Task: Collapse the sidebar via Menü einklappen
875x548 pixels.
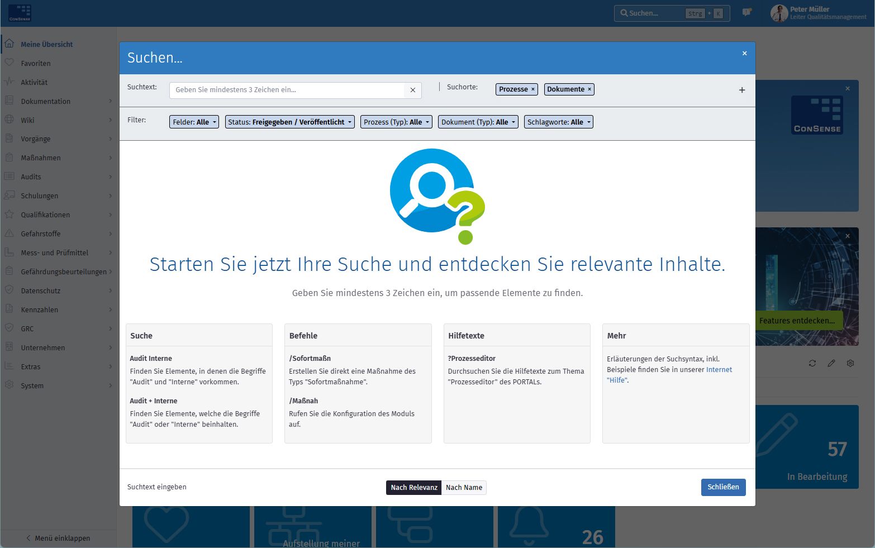Action: click(x=58, y=538)
